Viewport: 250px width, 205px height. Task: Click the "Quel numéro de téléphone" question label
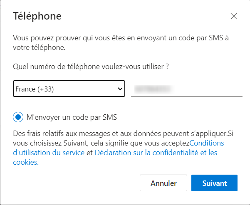click(93, 66)
